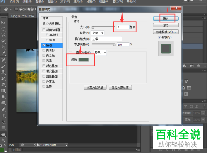Open 混合模式 dropdown showing 正常

coord(106,39)
